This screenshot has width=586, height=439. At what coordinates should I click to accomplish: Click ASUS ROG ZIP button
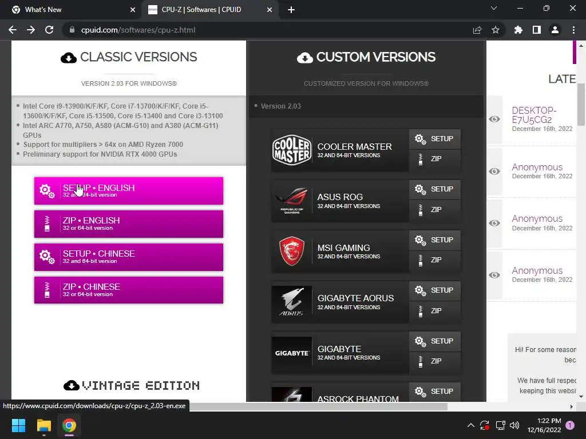[435, 210]
